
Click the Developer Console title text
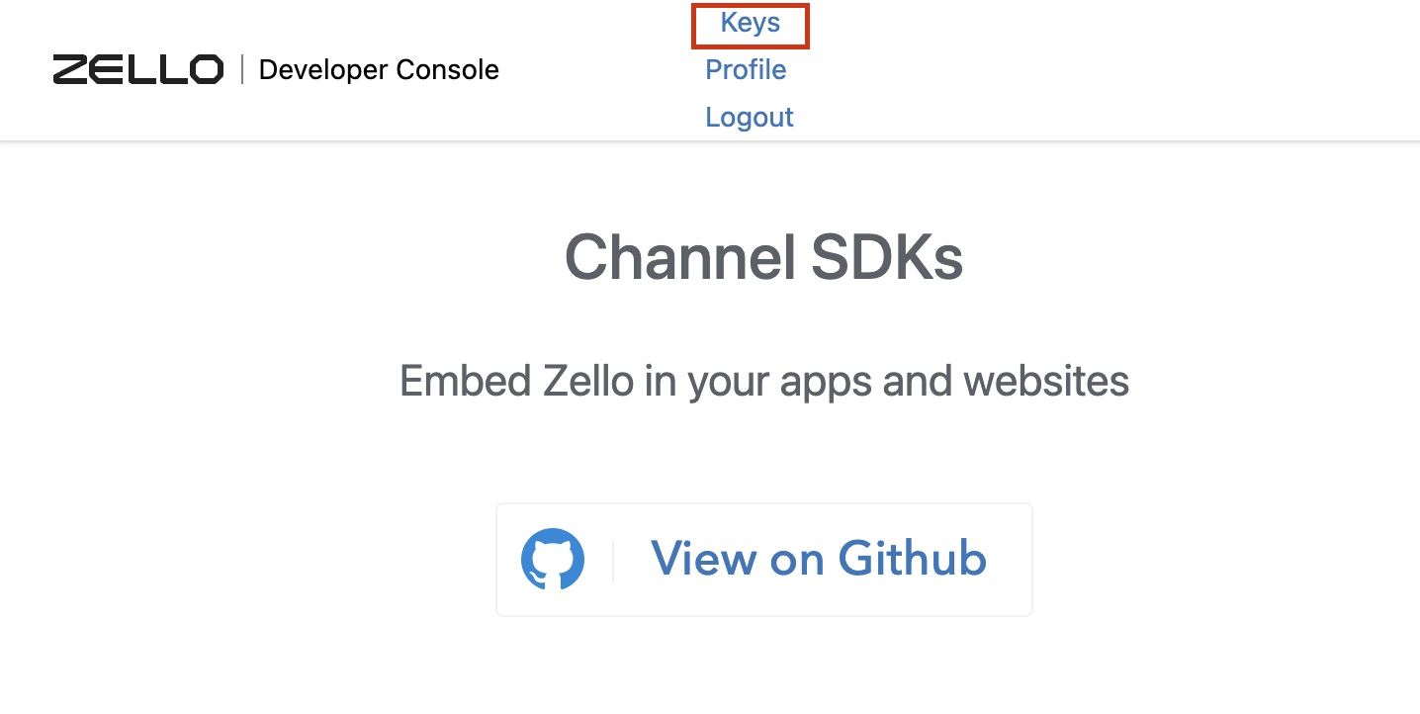tap(379, 70)
